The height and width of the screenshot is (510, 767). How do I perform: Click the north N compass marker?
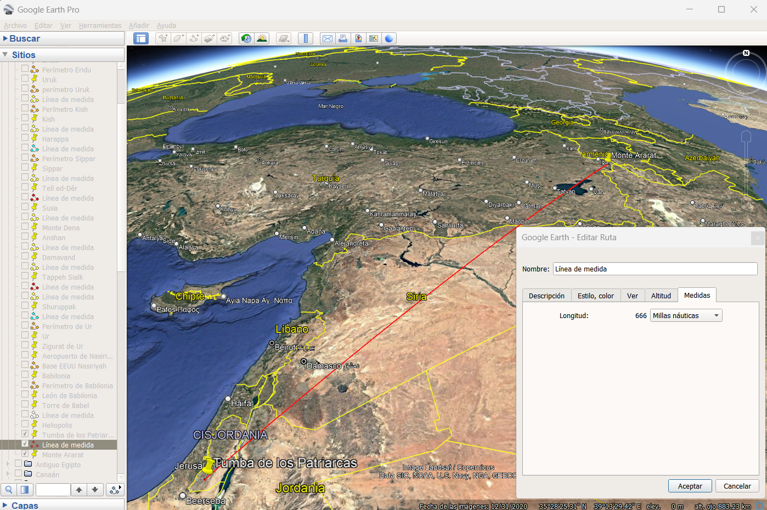746,53
